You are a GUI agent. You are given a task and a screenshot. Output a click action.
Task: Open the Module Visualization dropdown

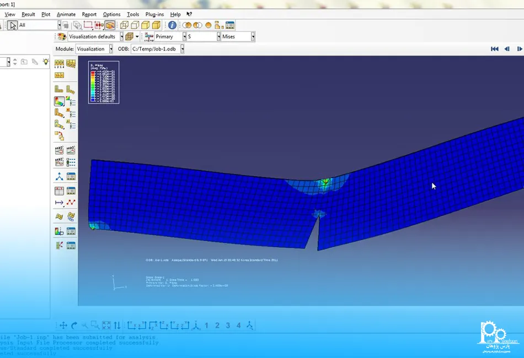coord(111,49)
